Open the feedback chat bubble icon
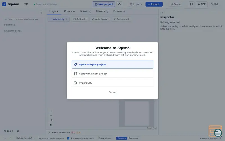Screen dimensions: 225x141 coord(192,4)
